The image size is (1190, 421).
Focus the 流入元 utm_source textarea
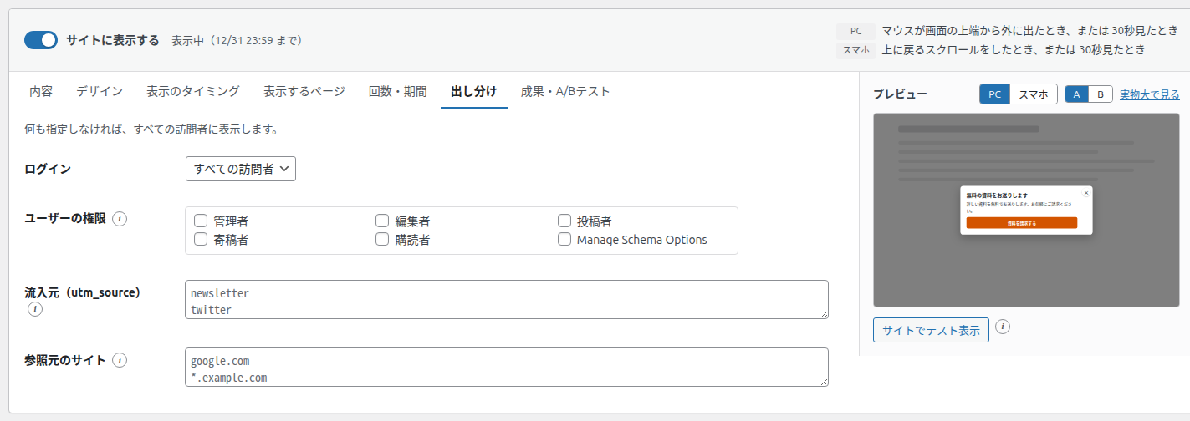(507, 300)
